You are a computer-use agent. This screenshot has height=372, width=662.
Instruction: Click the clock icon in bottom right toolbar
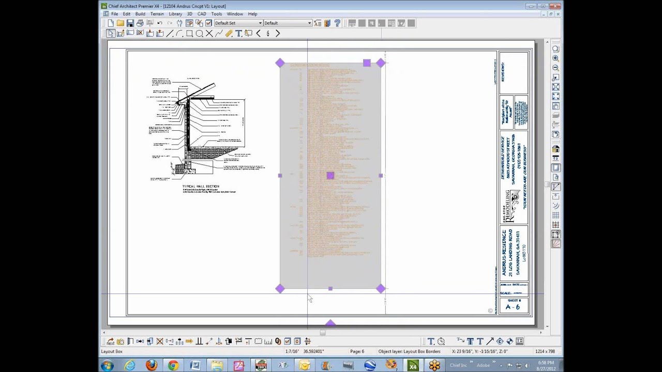click(x=441, y=341)
